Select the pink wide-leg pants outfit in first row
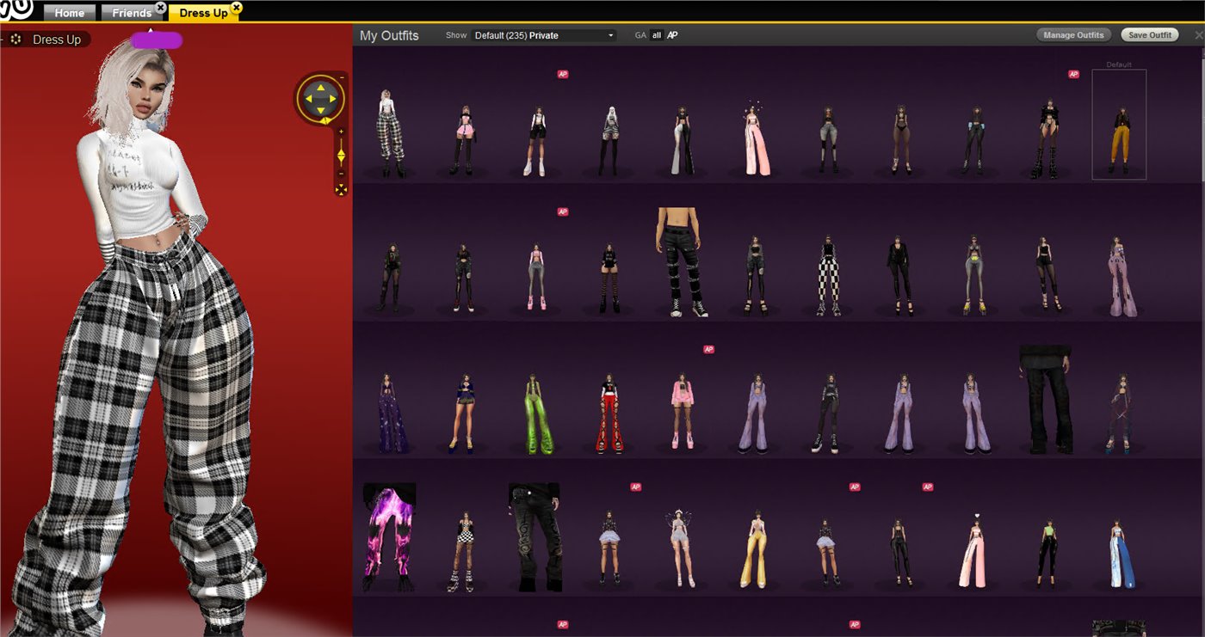Screen dimensions: 1205x637 tap(757, 139)
